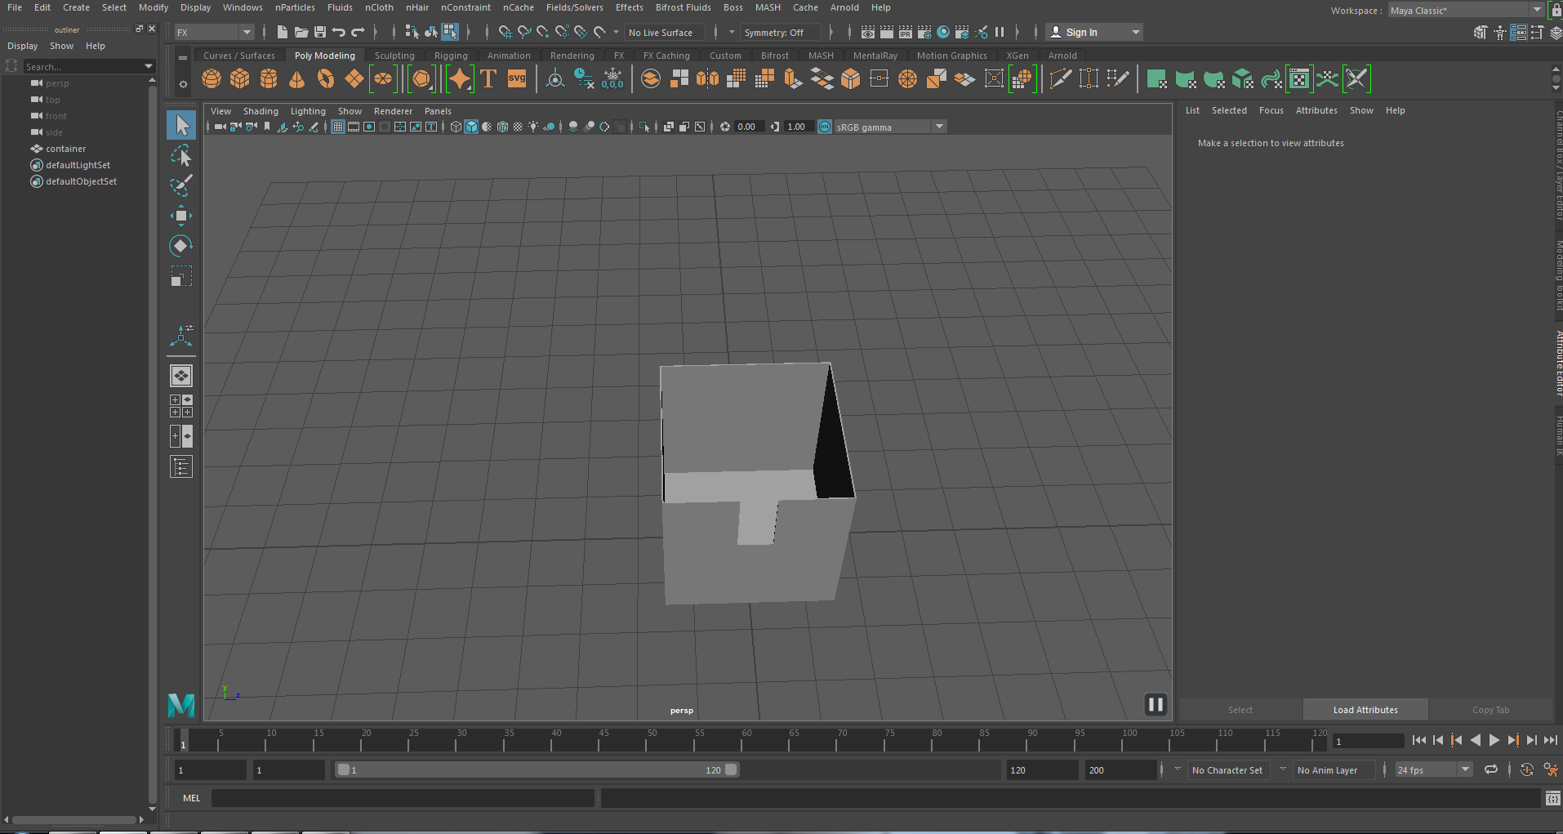The height and width of the screenshot is (834, 1563).
Task: Open Hypershade blue sphere icon
Action: (943, 32)
